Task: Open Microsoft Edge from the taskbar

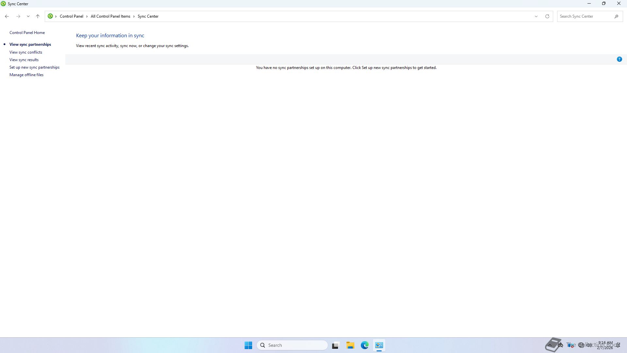Action: tap(364, 345)
